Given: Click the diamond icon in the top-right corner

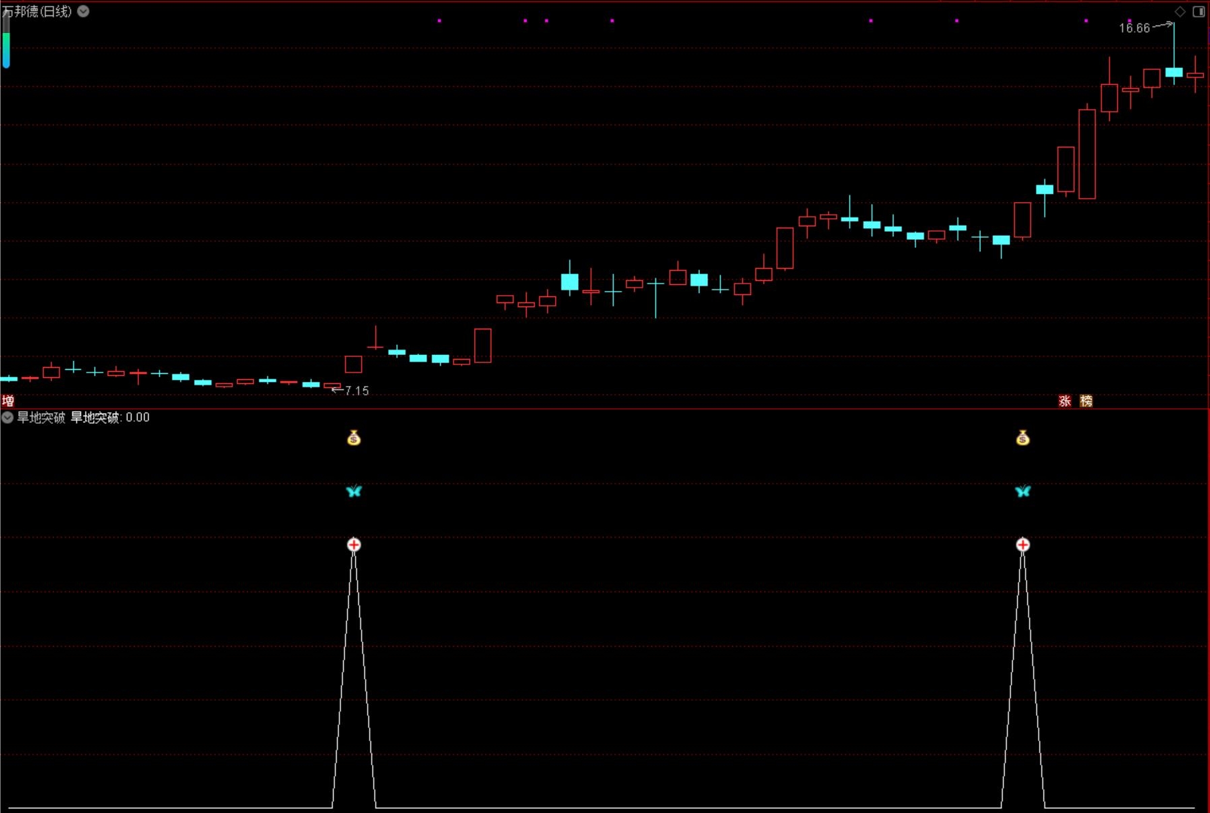Looking at the screenshot, I should [1180, 11].
